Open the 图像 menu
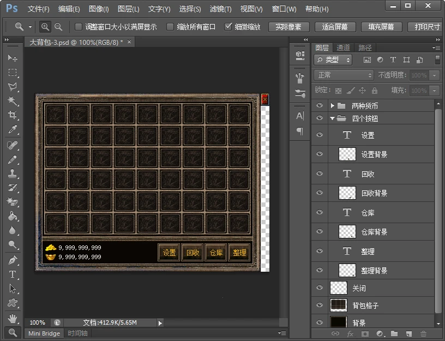This screenshot has height=341, width=445. click(x=99, y=9)
